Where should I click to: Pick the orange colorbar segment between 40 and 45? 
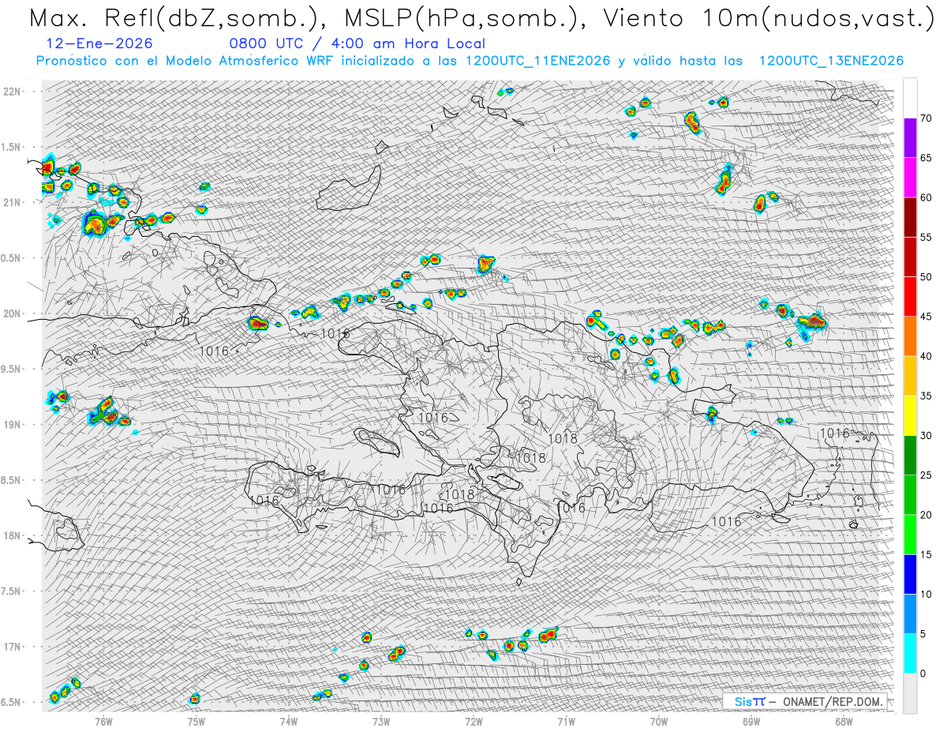coord(910,336)
